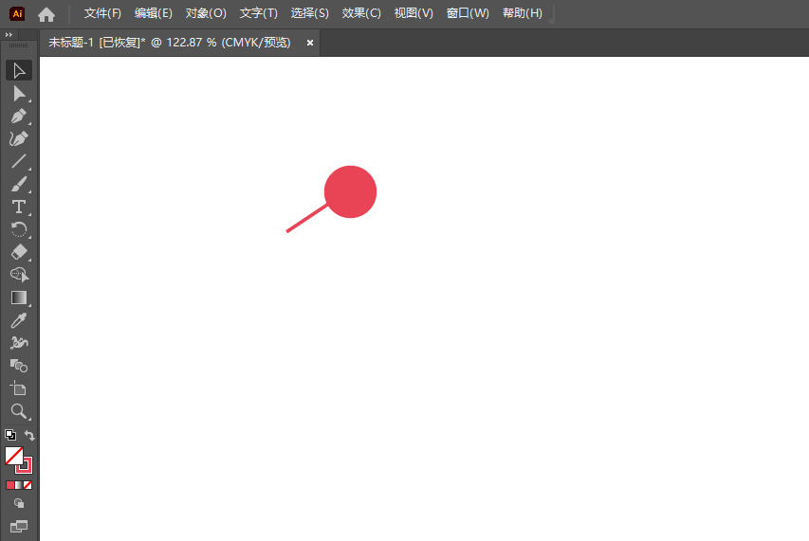Expand the tools panel with double arrows

pyautogui.click(x=9, y=34)
